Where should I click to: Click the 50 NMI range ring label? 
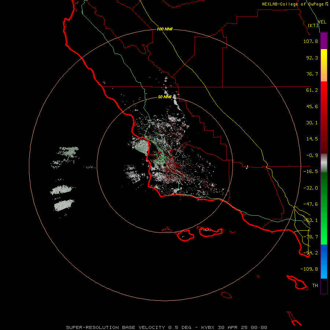click(x=165, y=97)
